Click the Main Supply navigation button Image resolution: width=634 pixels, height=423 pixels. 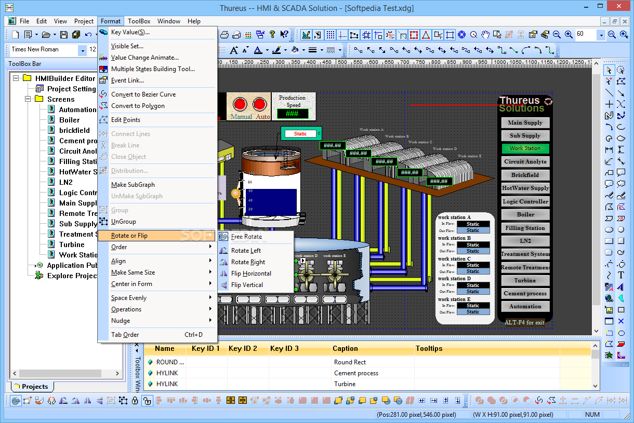click(525, 122)
